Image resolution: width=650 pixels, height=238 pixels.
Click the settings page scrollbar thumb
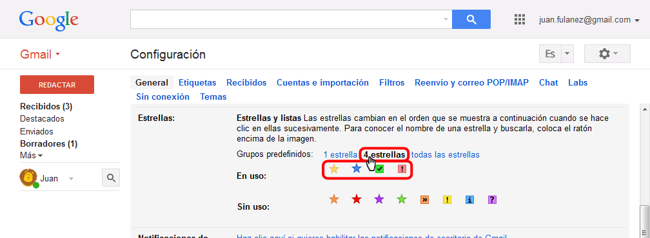[645, 223]
